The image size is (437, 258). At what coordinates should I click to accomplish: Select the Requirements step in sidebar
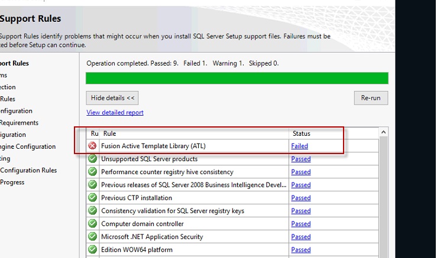click(x=20, y=123)
